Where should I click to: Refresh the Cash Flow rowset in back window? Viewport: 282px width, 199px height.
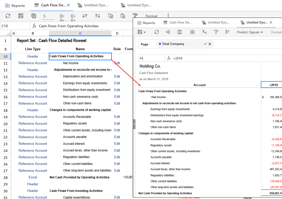click(8, 16)
